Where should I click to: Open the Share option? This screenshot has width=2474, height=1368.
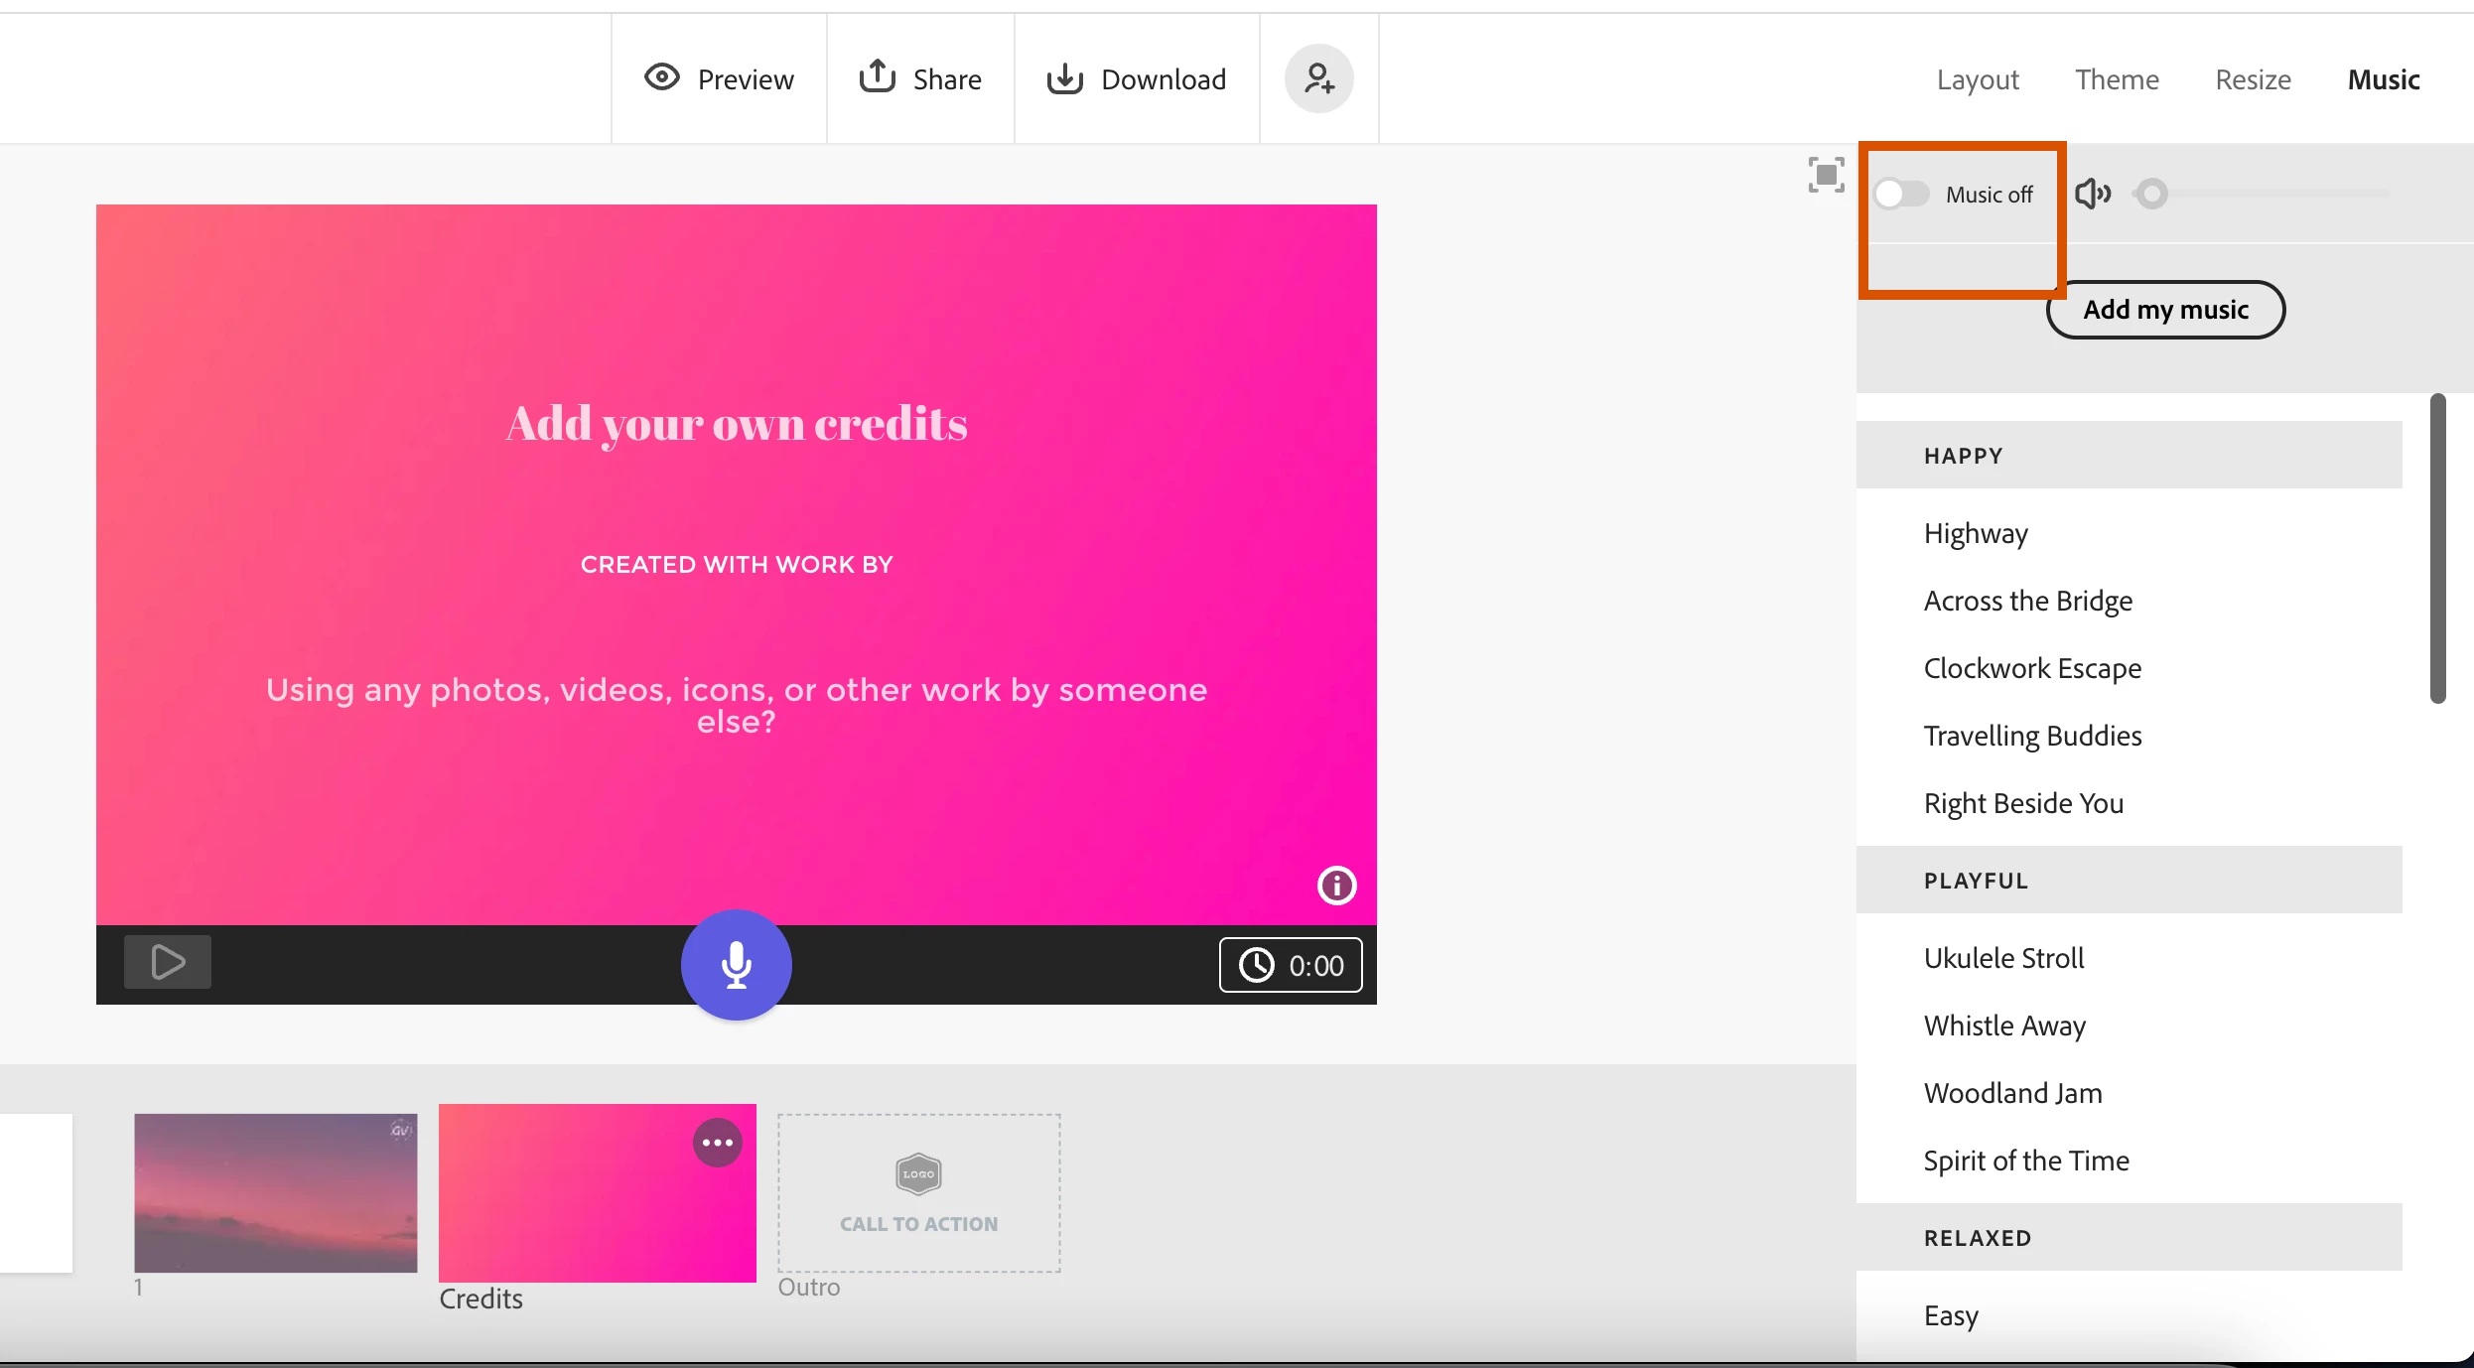click(x=920, y=79)
